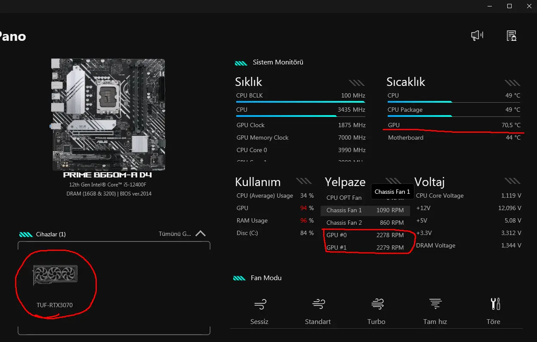The width and height of the screenshot is (537, 342).
Task: Click the Sistem Monitörü heading
Action: tap(278, 62)
